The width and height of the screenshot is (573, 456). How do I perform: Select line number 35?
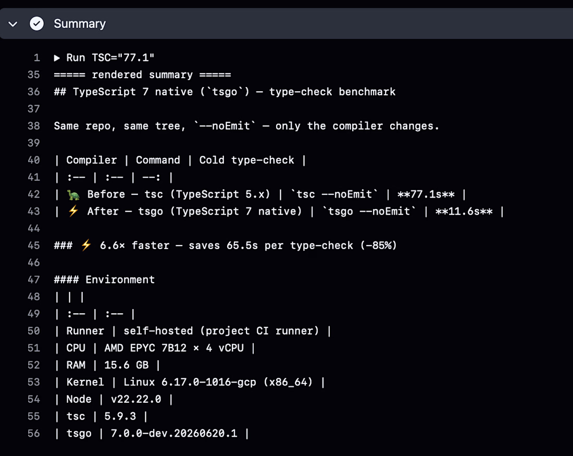click(x=34, y=75)
